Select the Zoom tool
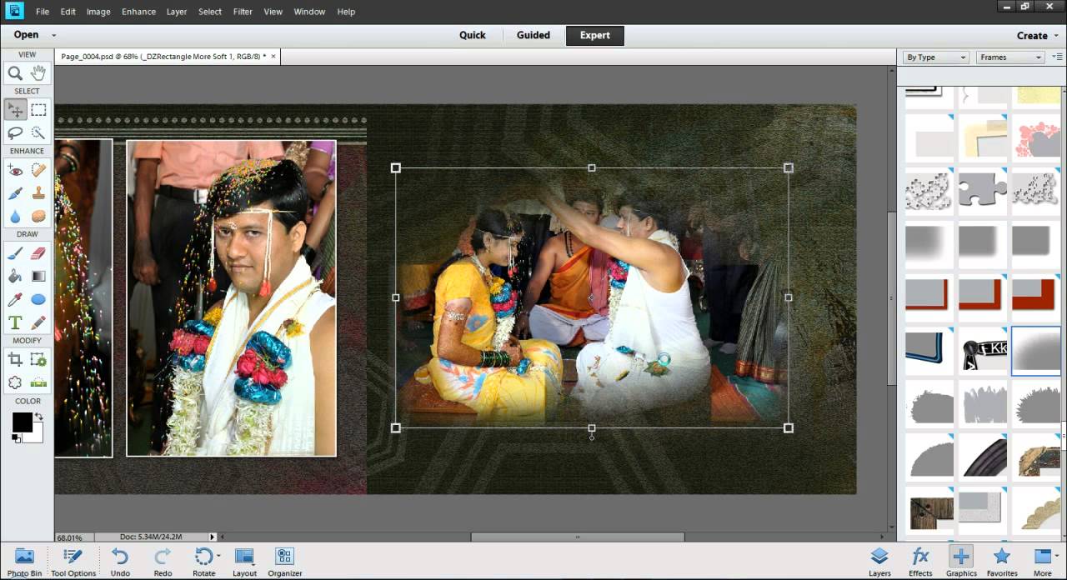Image resolution: width=1067 pixels, height=580 pixels. click(15, 73)
